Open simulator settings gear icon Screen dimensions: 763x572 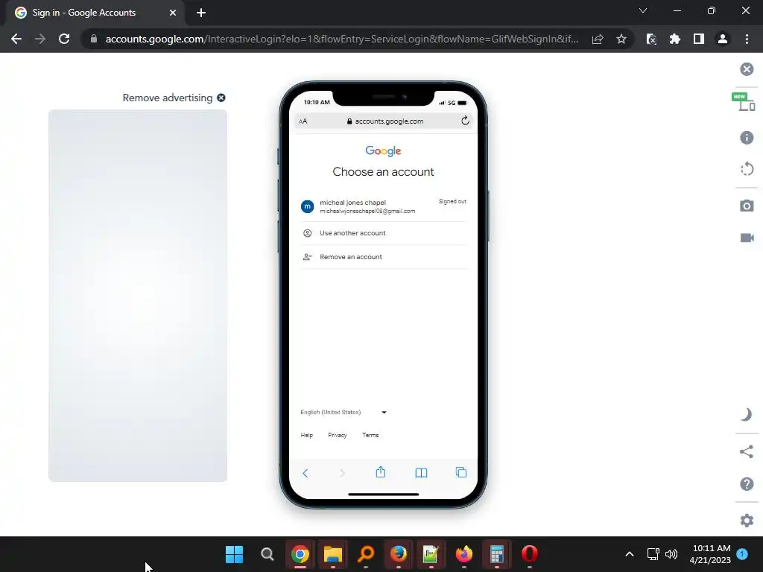click(747, 521)
